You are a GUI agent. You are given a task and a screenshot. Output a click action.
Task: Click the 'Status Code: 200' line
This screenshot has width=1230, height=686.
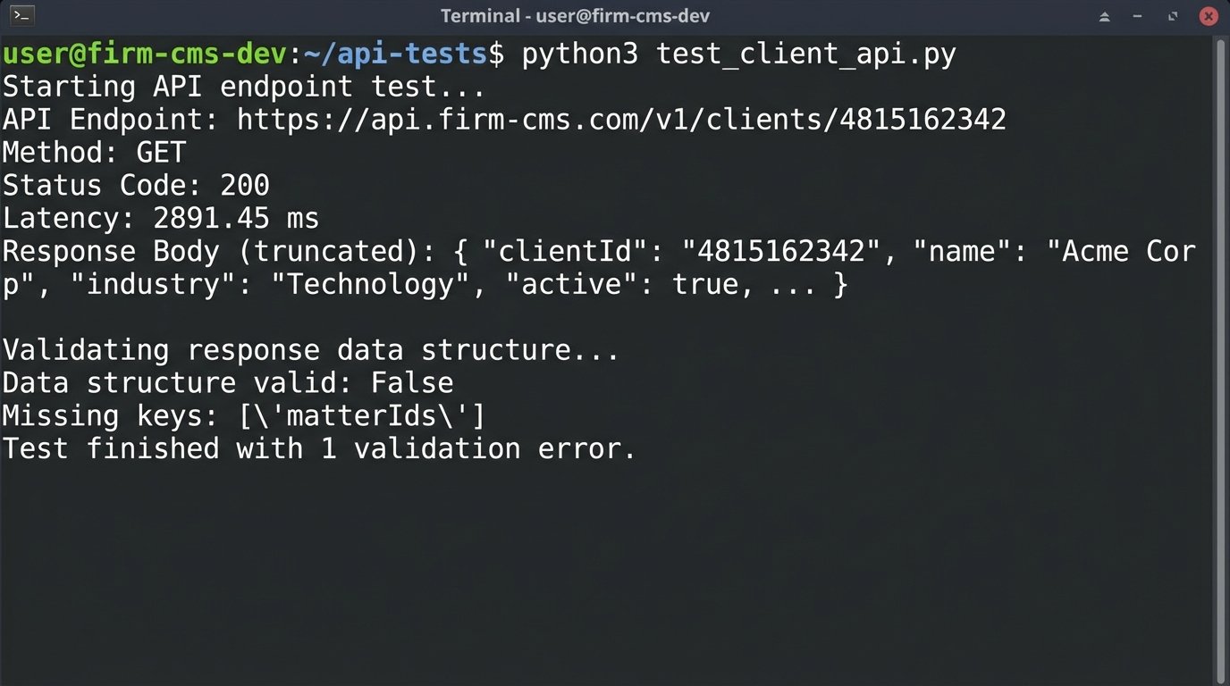pos(136,186)
